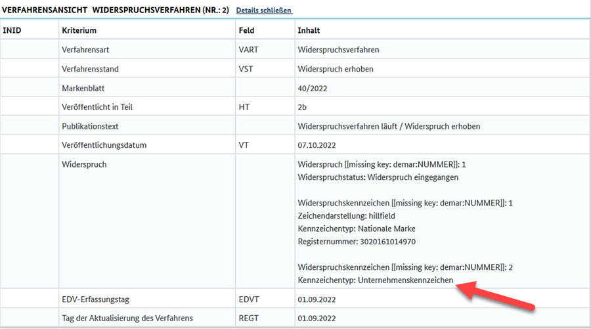Select the INID column header
Screen dimensions: 591x329
tap(12, 30)
